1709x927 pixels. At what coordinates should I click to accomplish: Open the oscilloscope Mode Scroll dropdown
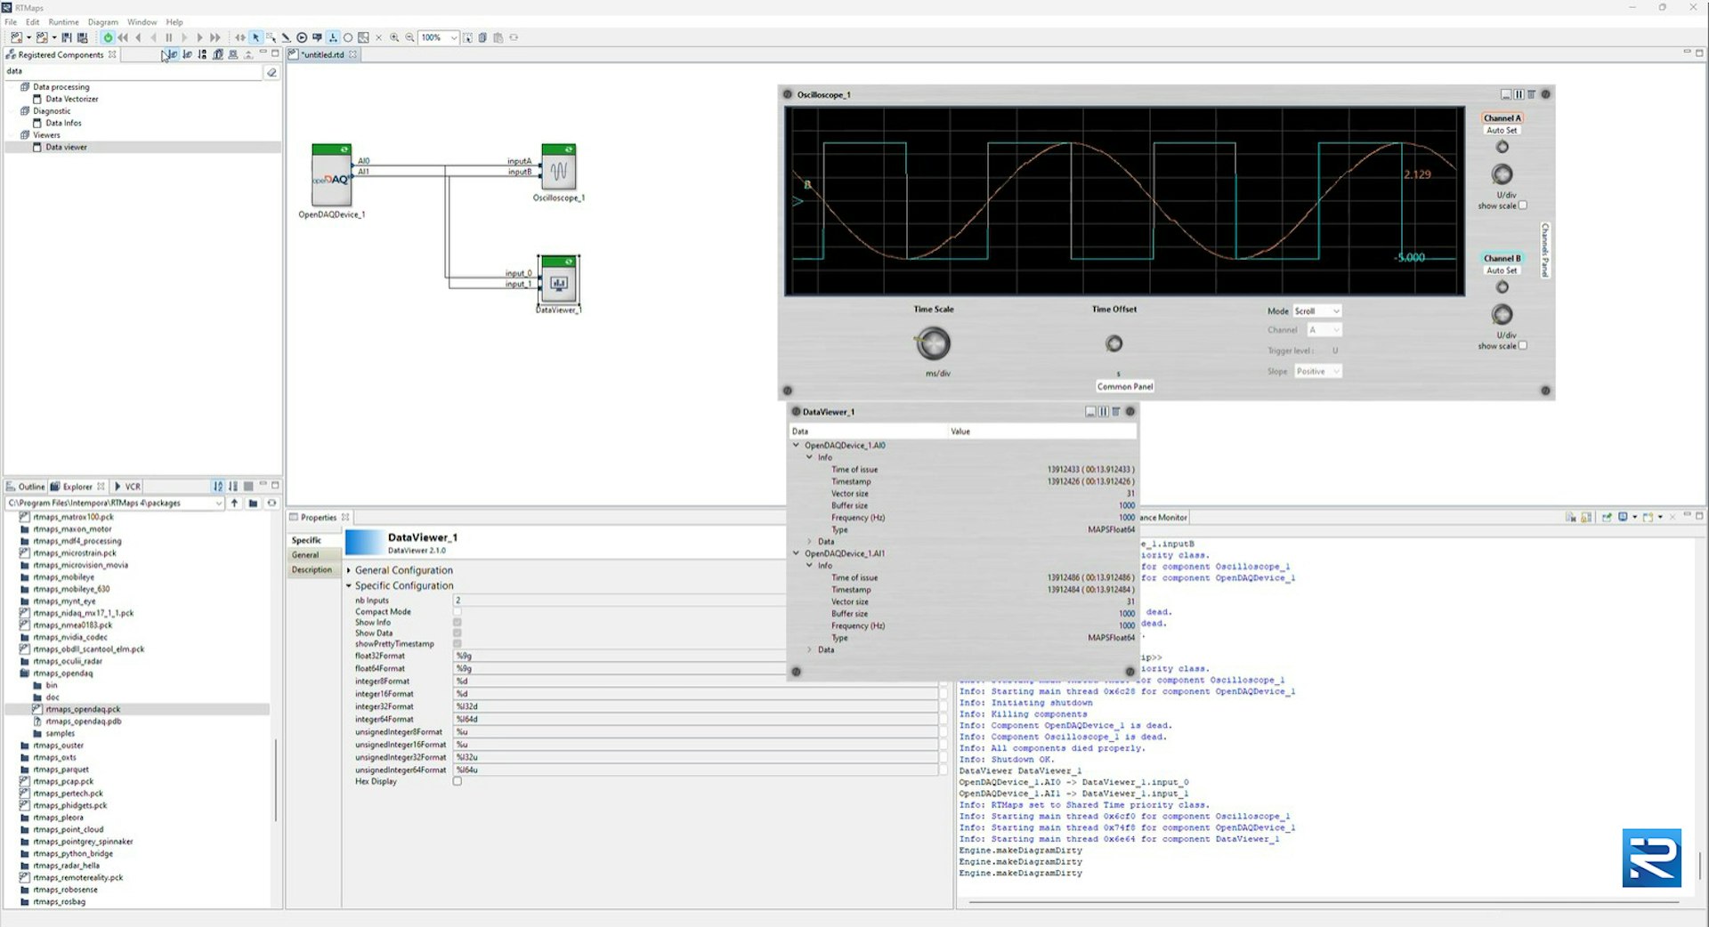[1316, 311]
